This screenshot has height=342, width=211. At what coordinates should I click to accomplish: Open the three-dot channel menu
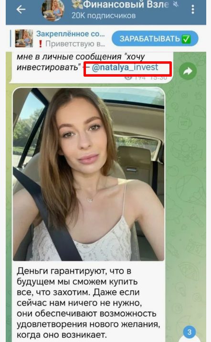pos(193,10)
